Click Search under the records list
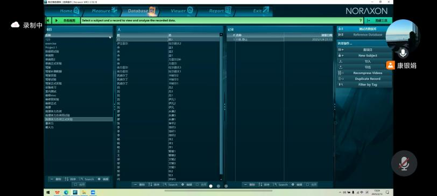 [x=280, y=185]
